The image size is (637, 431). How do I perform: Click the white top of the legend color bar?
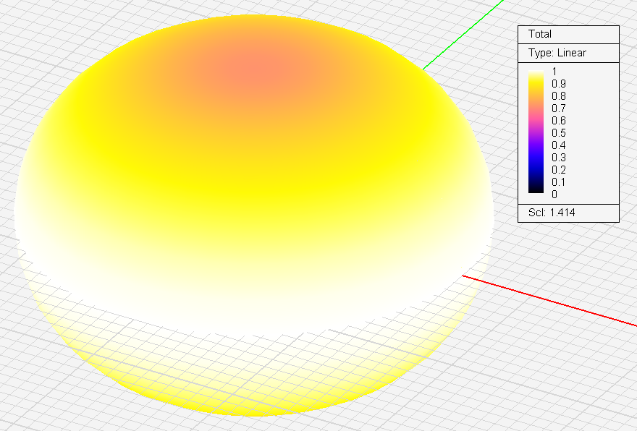tap(536, 73)
